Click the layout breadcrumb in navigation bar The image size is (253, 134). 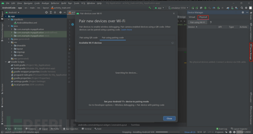click(x=46, y=8)
